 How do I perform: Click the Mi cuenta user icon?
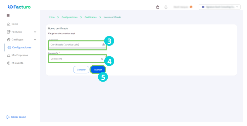[9, 63]
